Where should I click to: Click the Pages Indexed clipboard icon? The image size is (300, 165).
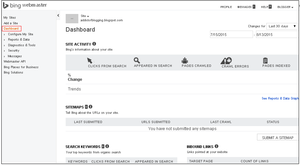pos(265,61)
